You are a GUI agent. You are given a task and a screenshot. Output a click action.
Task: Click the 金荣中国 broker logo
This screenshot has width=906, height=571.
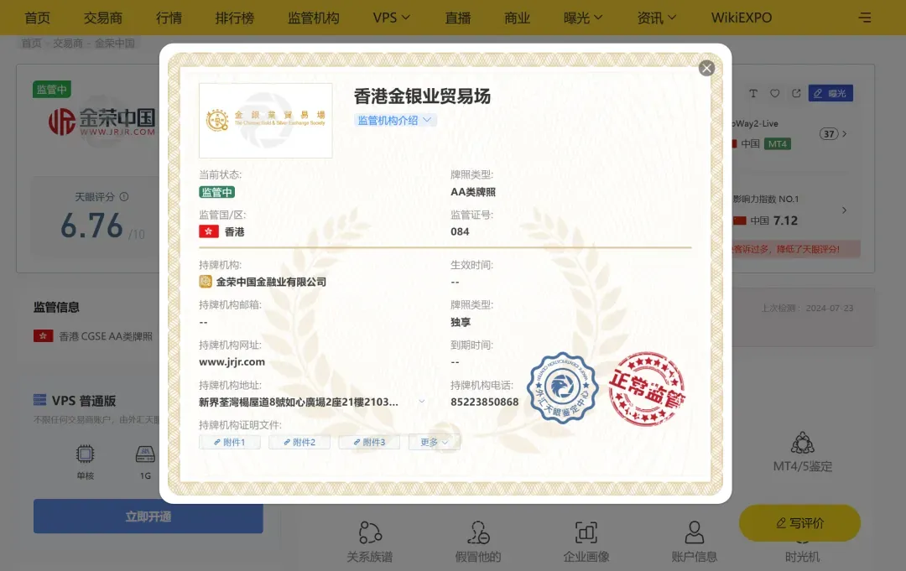pos(102,122)
